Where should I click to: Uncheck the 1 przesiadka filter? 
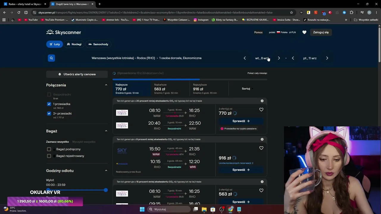(49, 104)
